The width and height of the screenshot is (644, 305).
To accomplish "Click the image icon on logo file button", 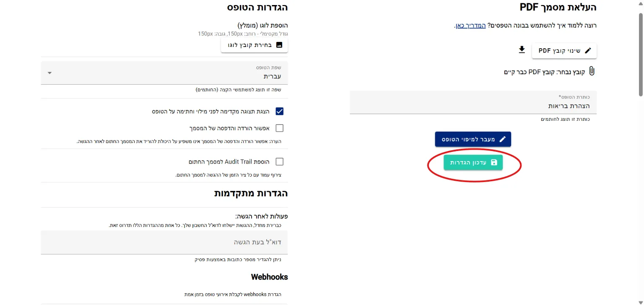I will pos(279,45).
